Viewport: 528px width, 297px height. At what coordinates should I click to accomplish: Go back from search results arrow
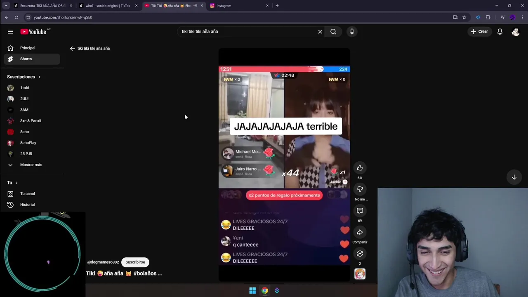coord(73,48)
